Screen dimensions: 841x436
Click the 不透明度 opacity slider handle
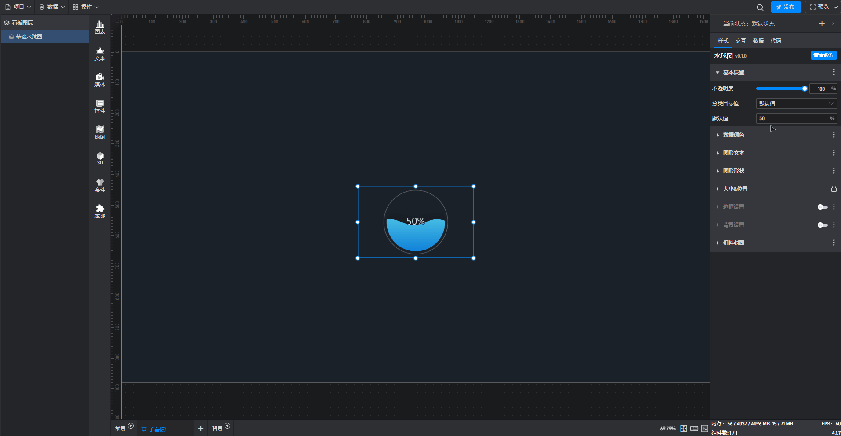click(x=805, y=89)
